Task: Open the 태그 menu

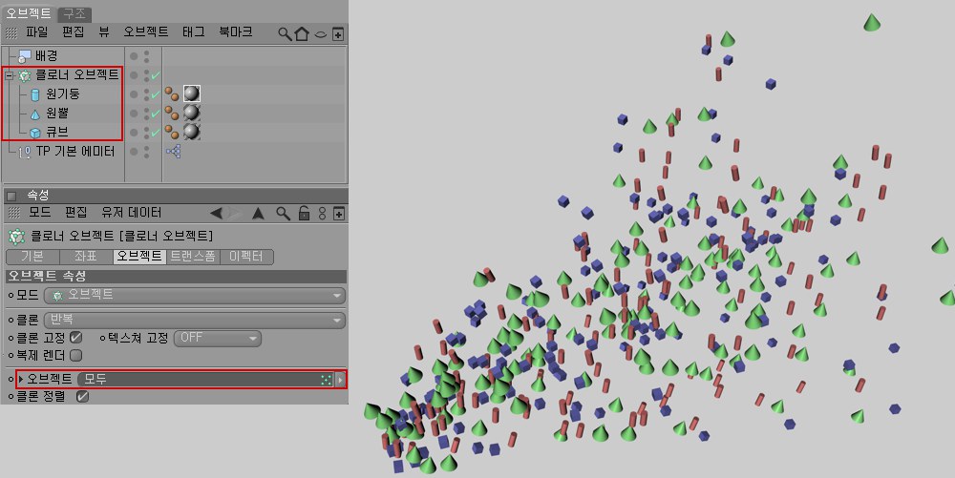Action: [193, 32]
